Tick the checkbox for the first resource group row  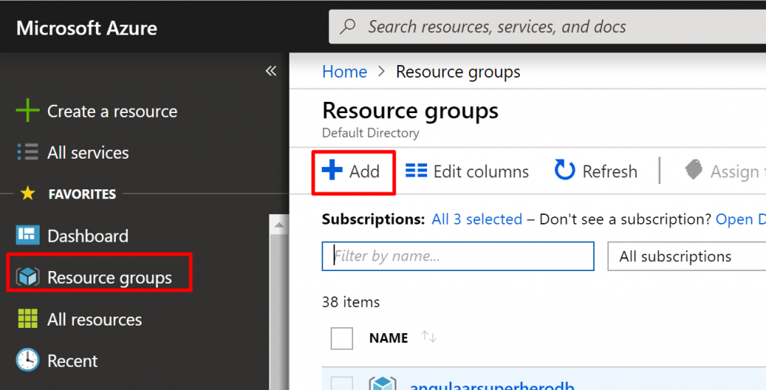342,383
